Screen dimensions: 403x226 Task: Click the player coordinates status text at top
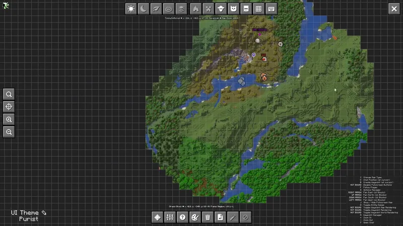tap(202, 18)
